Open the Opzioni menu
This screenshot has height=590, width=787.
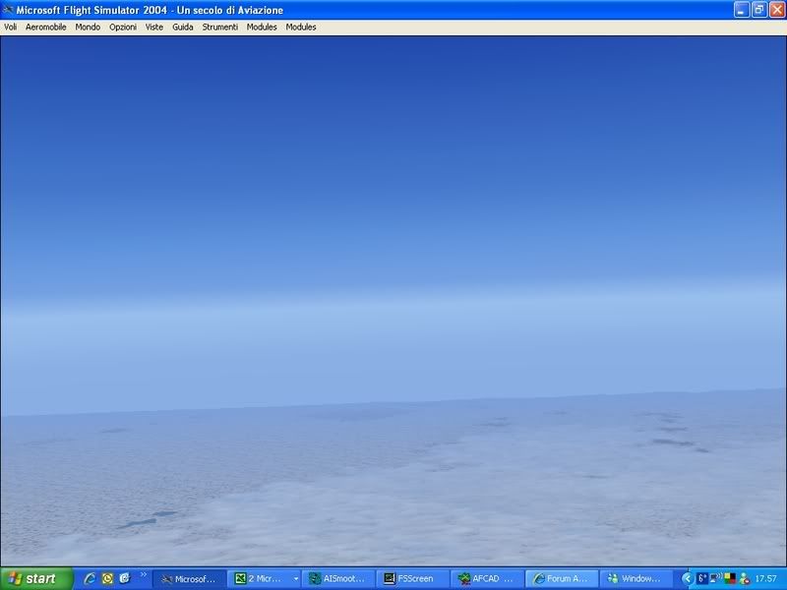[x=122, y=28]
